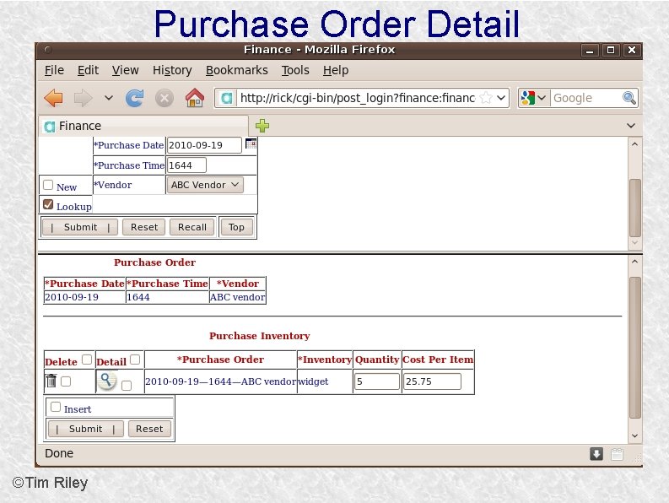Toggle the Detail column header checkbox
The width and height of the screenshot is (669, 503).
click(135, 360)
